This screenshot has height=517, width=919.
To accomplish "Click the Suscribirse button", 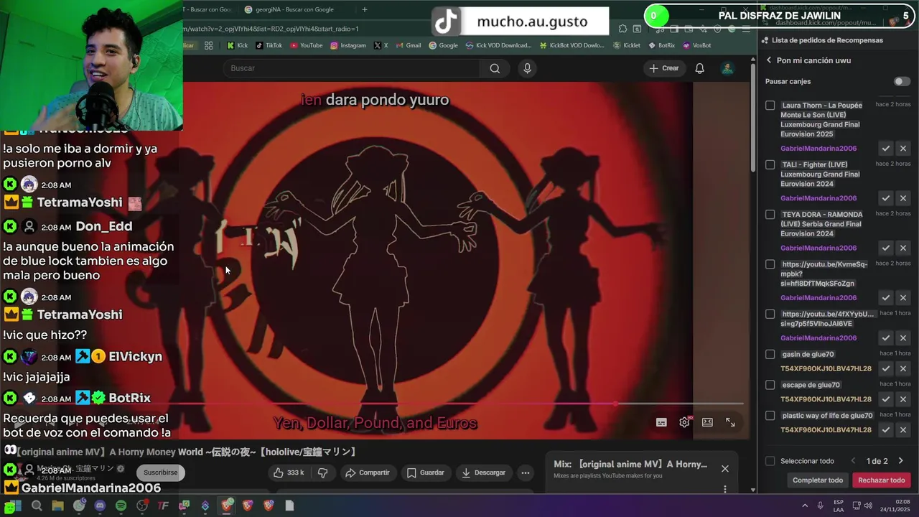I will (x=160, y=472).
